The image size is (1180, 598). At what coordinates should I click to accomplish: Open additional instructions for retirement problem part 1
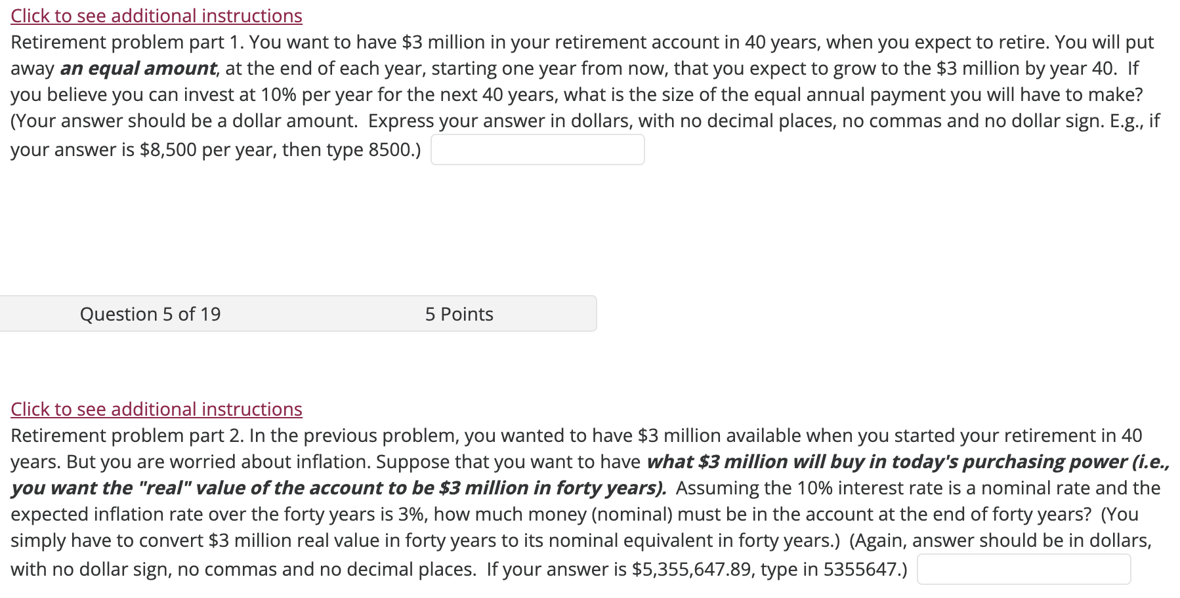156,16
